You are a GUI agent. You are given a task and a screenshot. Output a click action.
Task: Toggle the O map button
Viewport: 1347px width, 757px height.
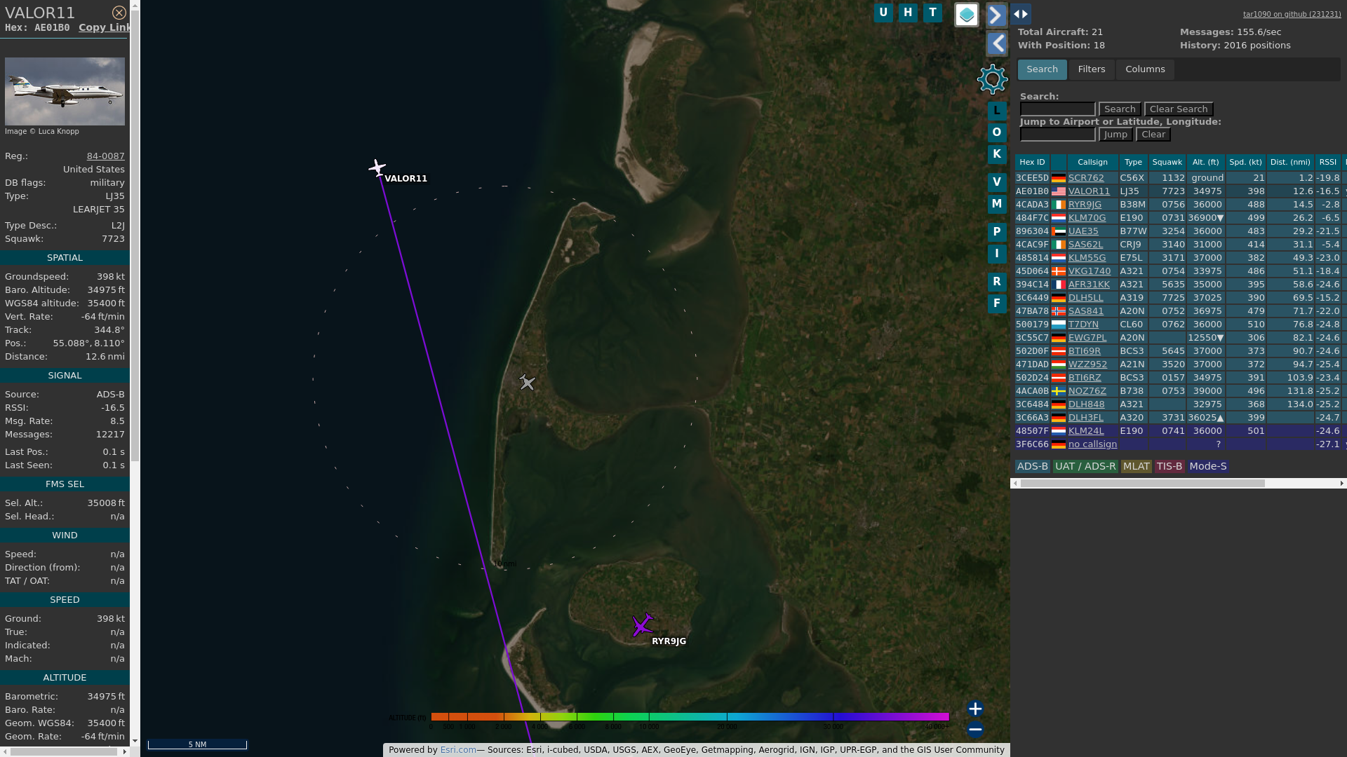click(x=996, y=132)
